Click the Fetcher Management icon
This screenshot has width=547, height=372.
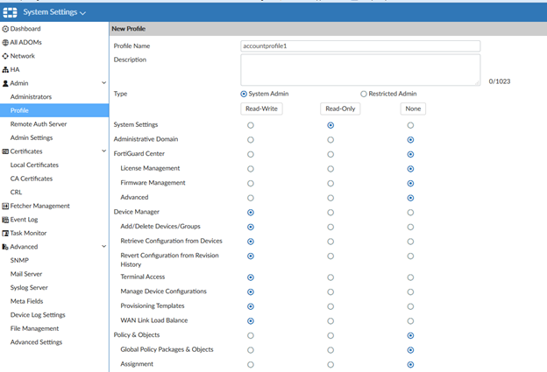click(x=5, y=206)
